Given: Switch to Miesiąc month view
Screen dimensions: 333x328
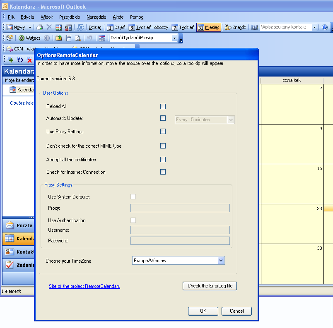Looking at the screenshot, I should (208, 27).
